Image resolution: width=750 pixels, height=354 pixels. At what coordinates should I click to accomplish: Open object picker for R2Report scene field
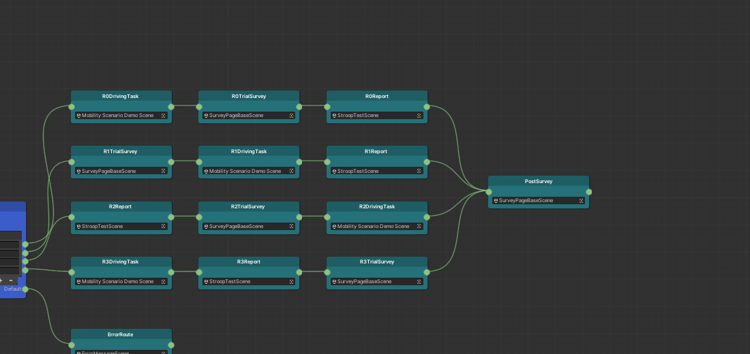coord(163,227)
